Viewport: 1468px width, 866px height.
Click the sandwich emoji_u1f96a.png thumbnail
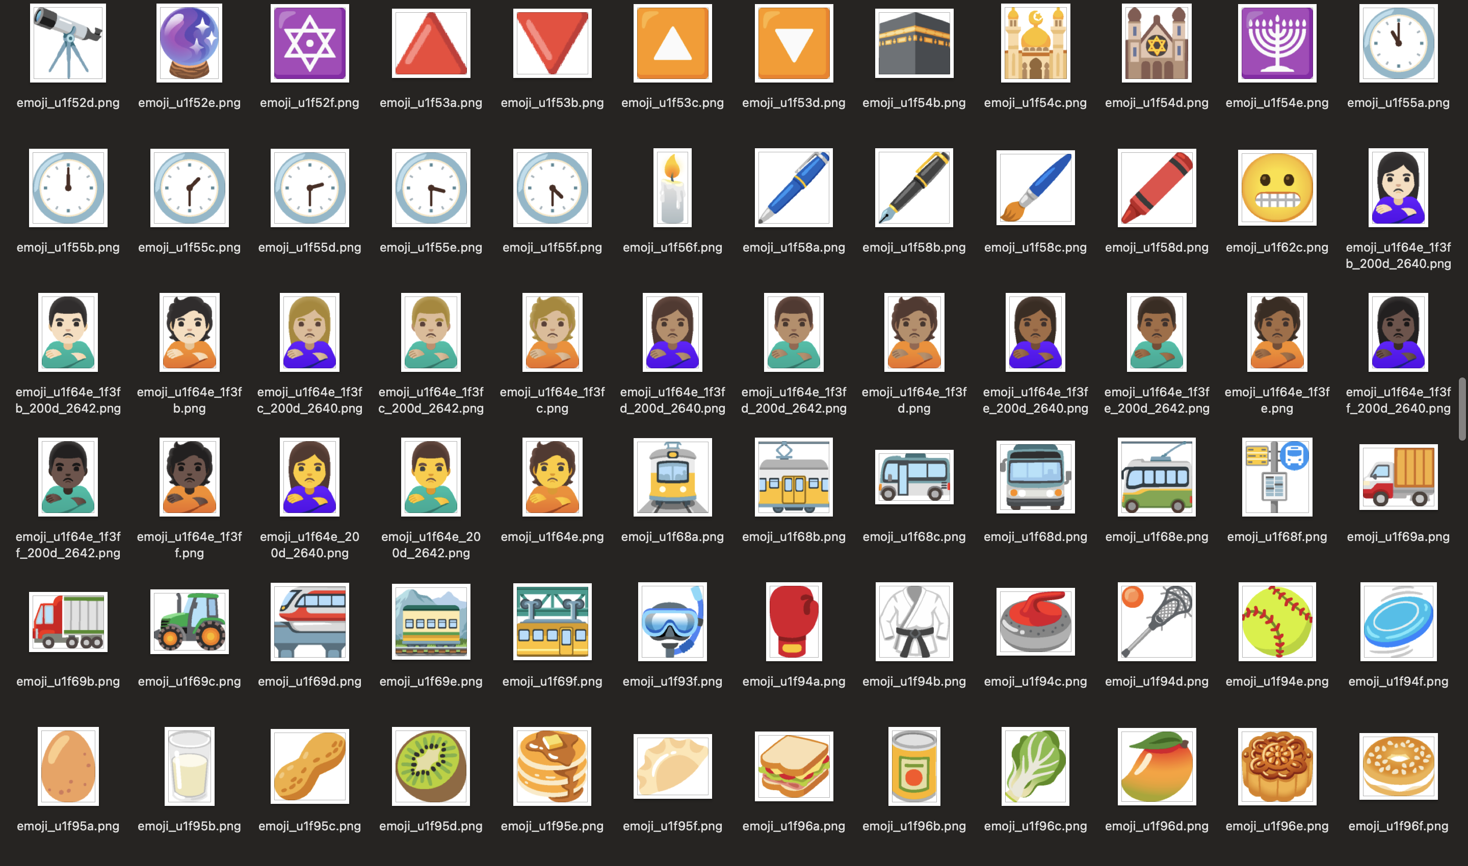click(794, 766)
